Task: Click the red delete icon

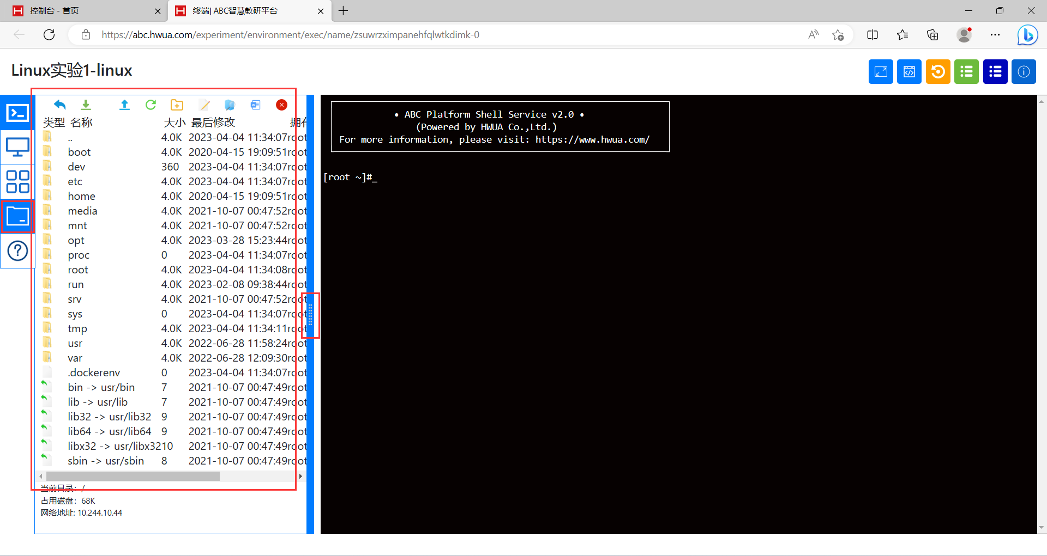Action: pyautogui.click(x=281, y=105)
